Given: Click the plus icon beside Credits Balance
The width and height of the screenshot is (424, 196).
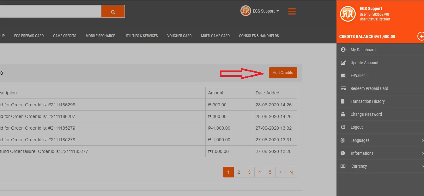Looking at the screenshot, I should tap(421, 36).
